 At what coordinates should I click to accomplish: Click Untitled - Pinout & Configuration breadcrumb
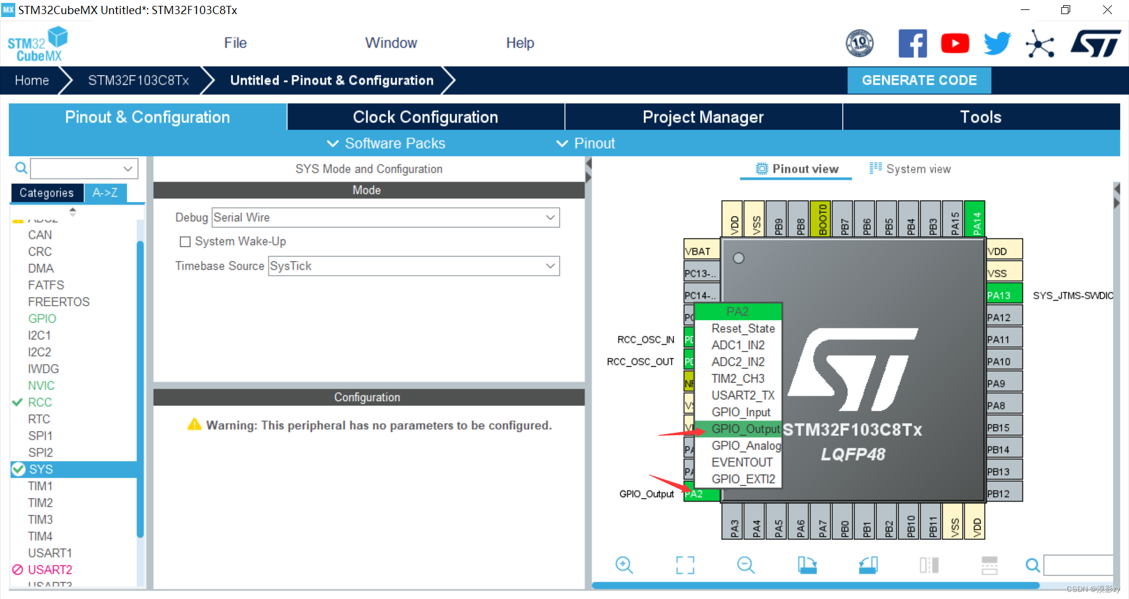tap(332, 80)
